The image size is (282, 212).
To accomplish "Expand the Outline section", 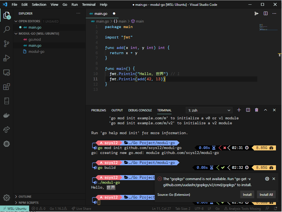I will (16, 197).
